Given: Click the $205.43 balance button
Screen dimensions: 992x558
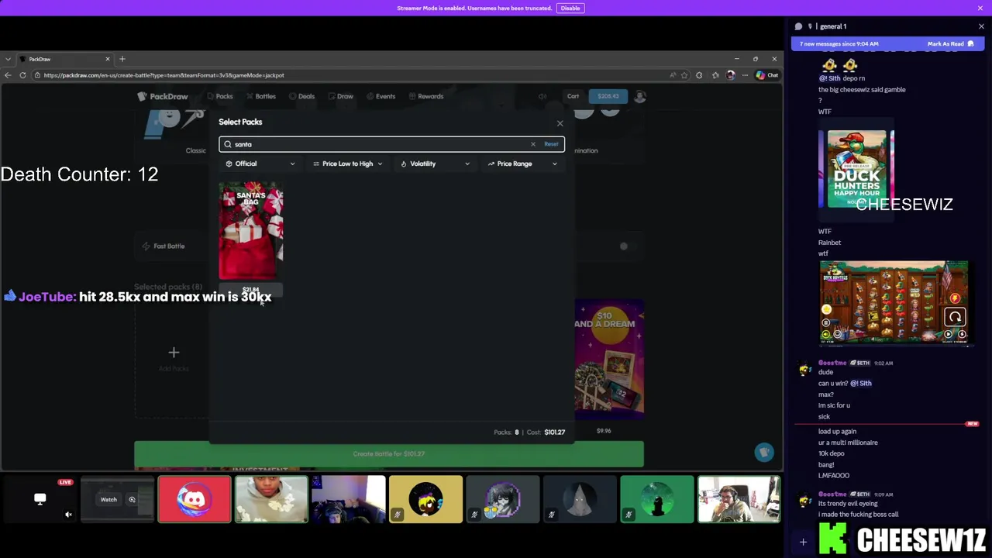Looking at the screenshot, I should [608, 96].
